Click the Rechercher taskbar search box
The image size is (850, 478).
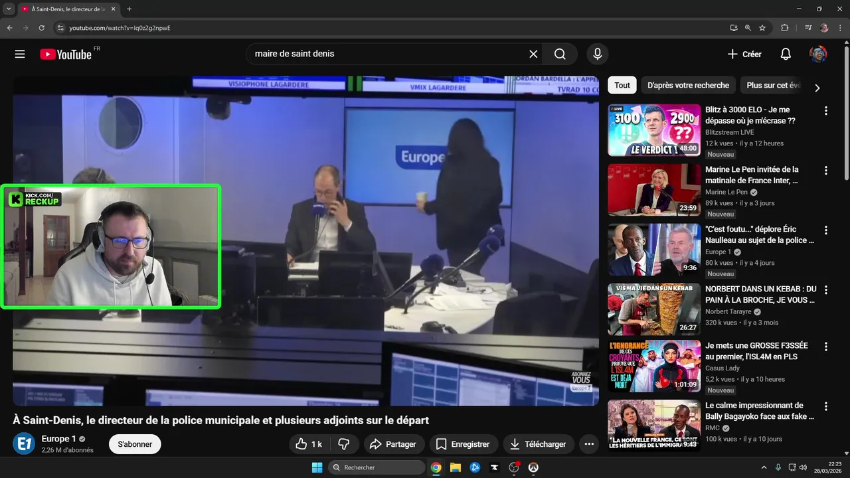(377, 467)
